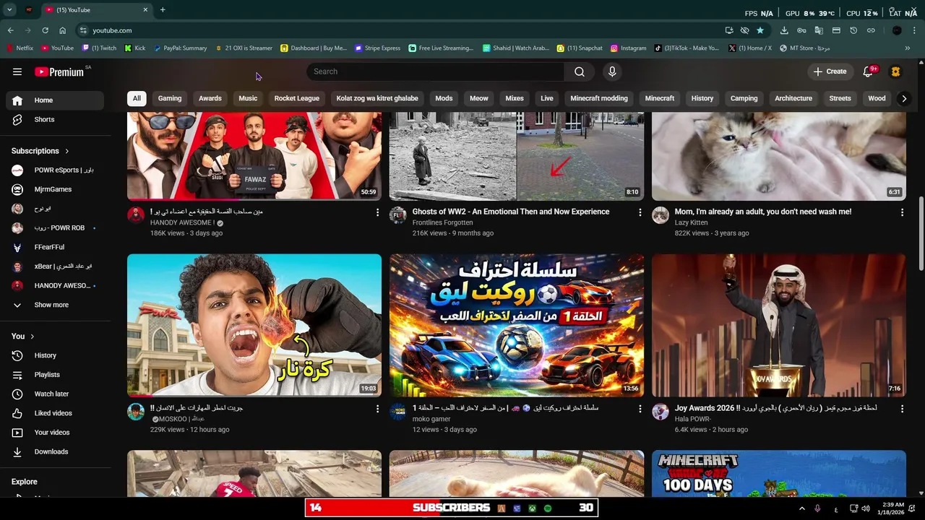925x520 pixels.
Task: Toggle the taskbar microphone icon
Action: point(817,508)
